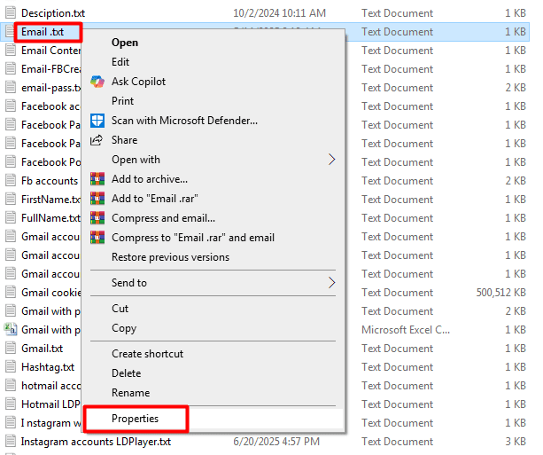Click the Gmail.txt file icon
The width and height of the screenshot is (543, 455).
tap(11, 348)
